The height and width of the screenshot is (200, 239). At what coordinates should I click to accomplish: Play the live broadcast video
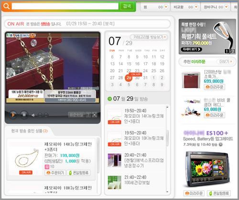pyautogui.click(x=13, y=115)
